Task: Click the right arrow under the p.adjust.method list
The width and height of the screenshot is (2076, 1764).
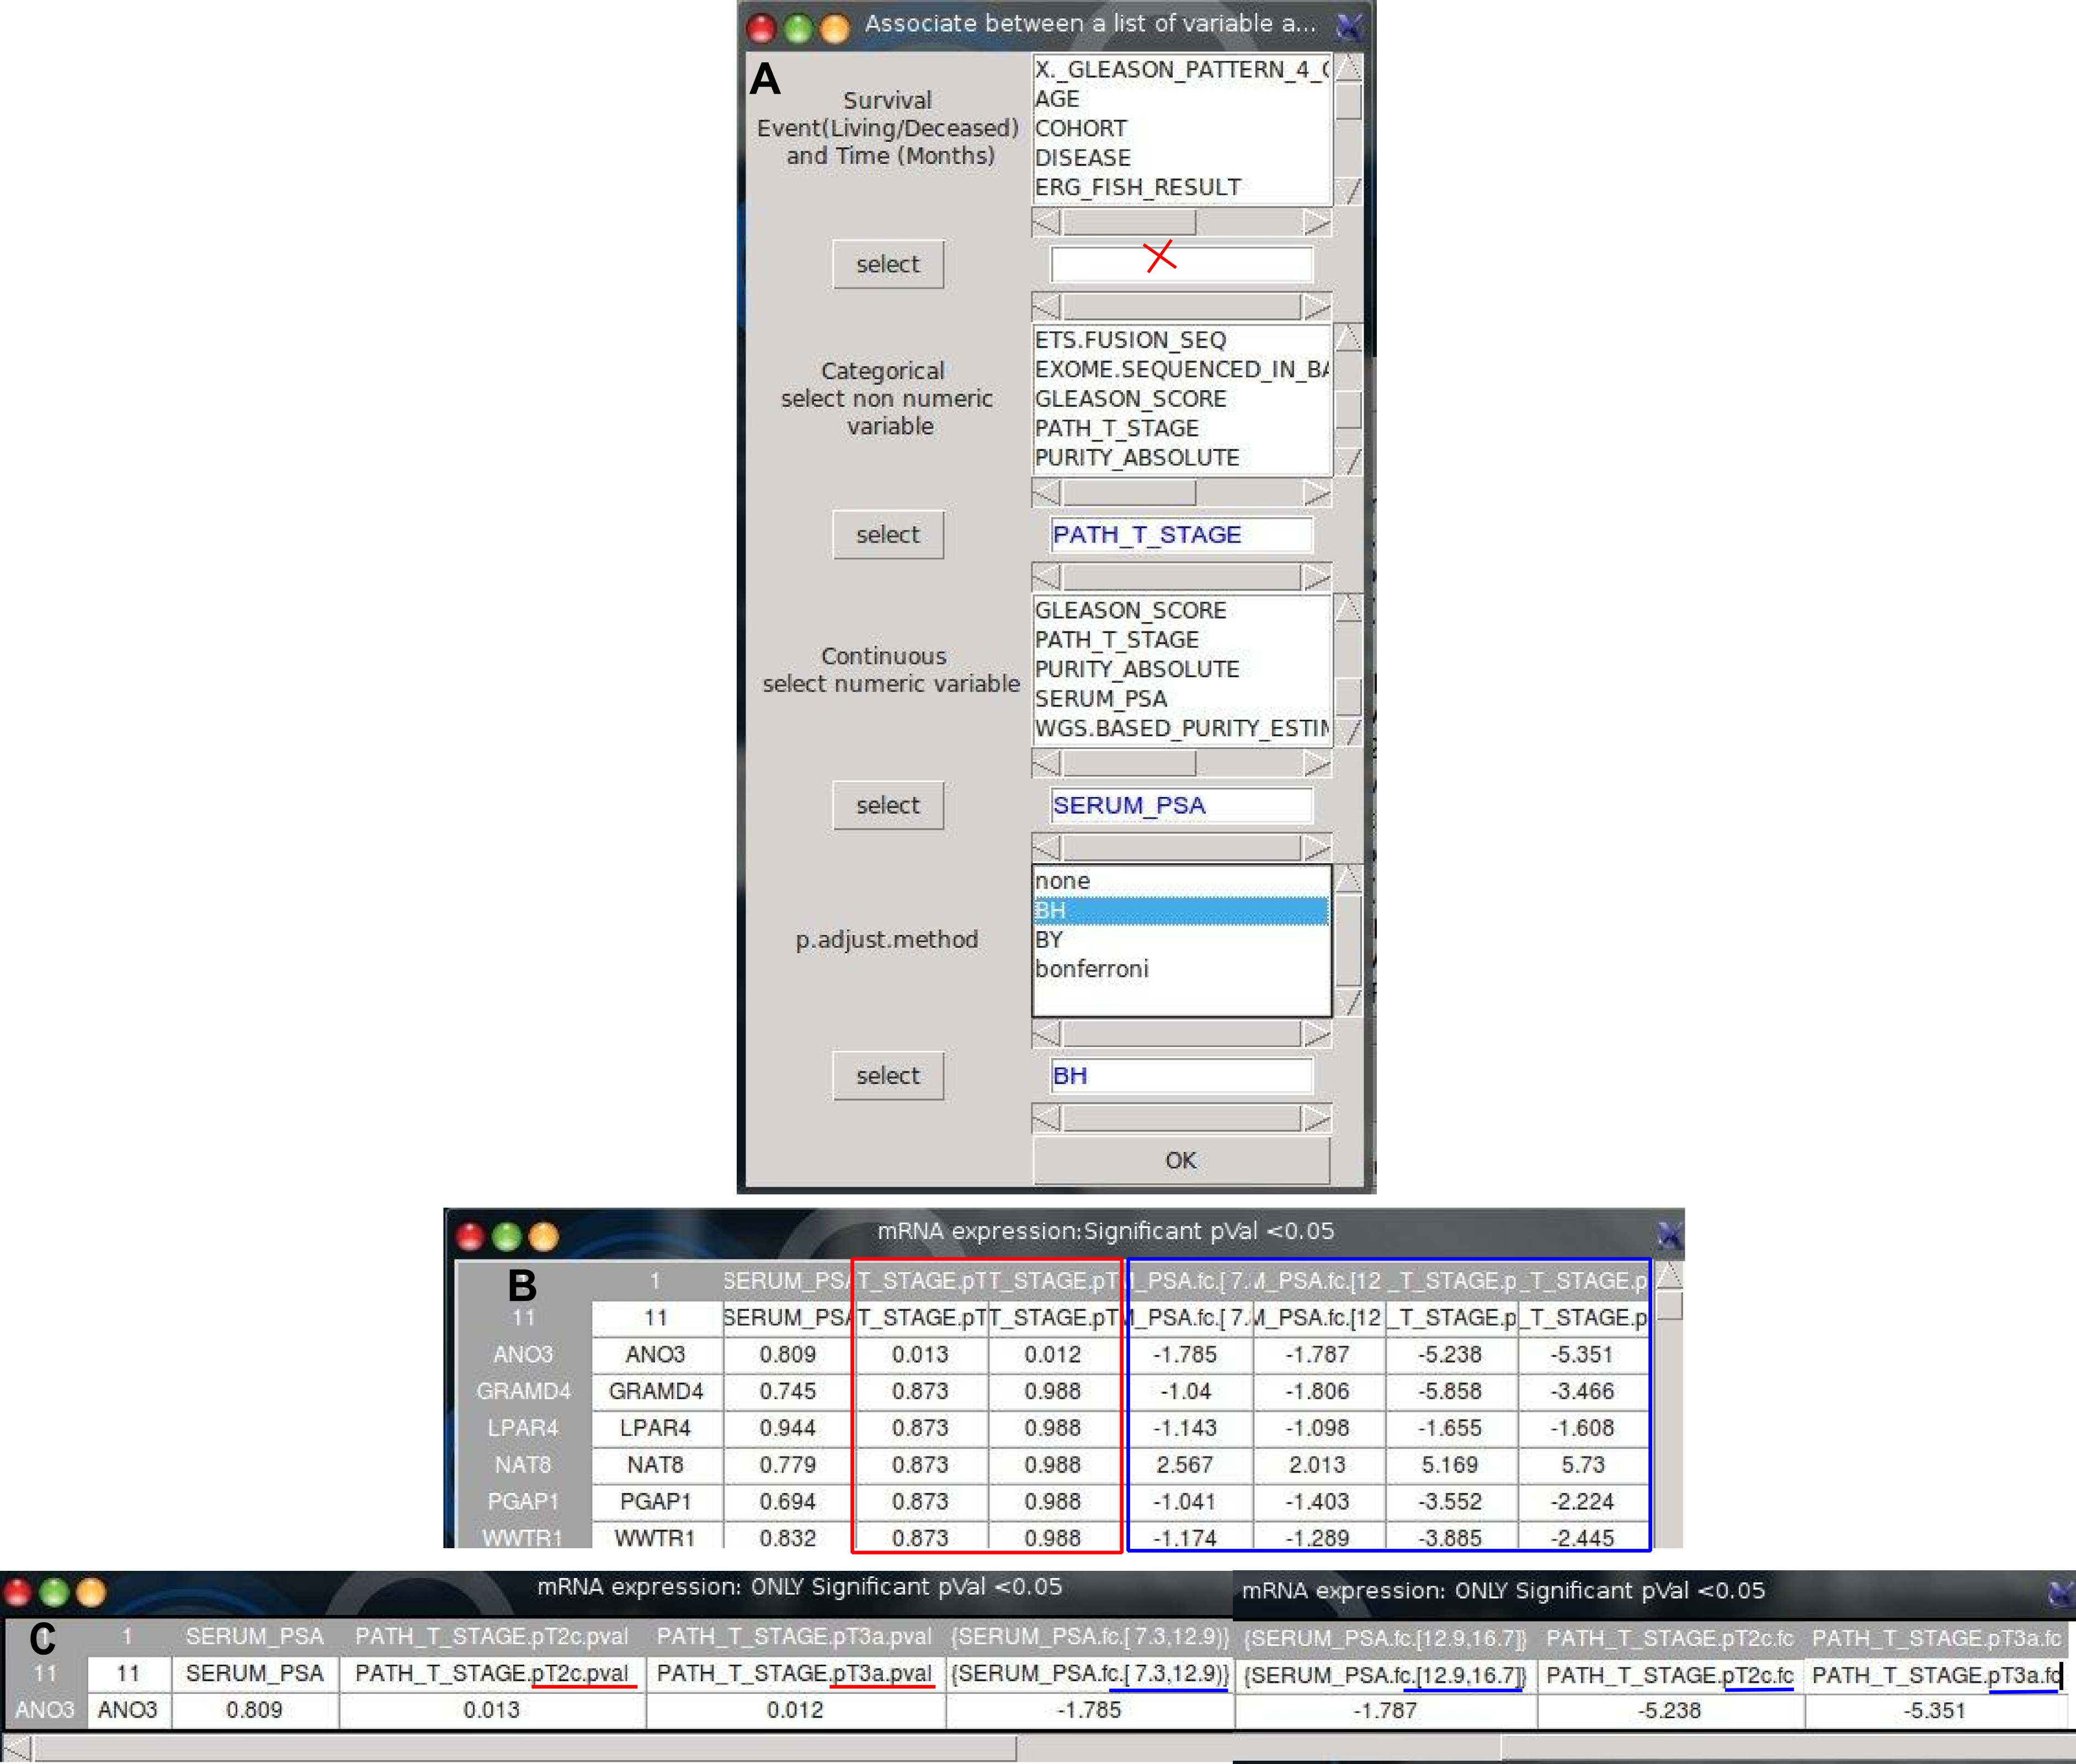Action: tap(1316, 1033)
